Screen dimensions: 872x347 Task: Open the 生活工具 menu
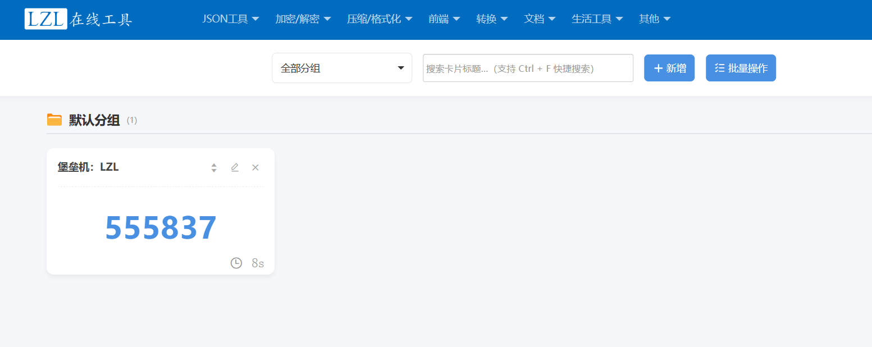597,19
